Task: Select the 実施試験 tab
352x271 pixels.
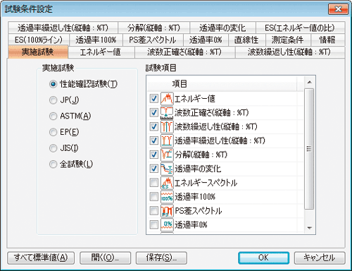Action: [x=38, y=52]
